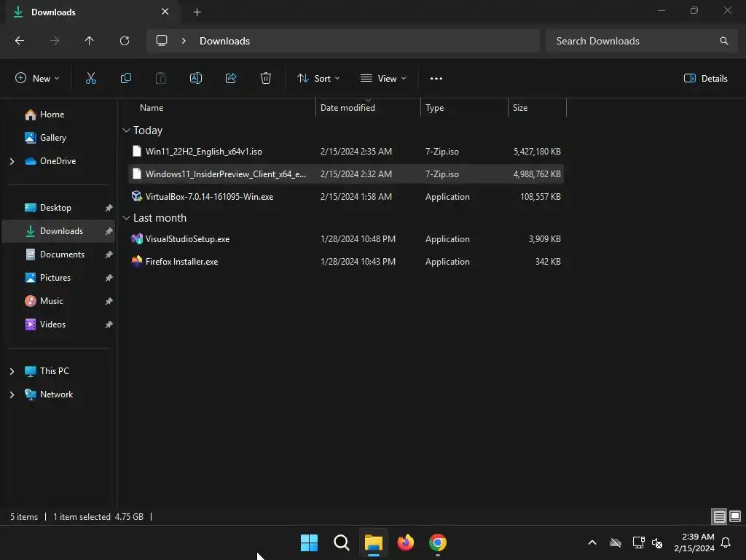Open Desktop folder in sidebar
746x560 pixels.
tap(58, 208)
